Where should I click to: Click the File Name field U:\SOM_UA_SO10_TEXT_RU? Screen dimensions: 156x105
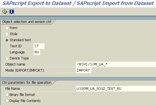click(x=116, y=89)
